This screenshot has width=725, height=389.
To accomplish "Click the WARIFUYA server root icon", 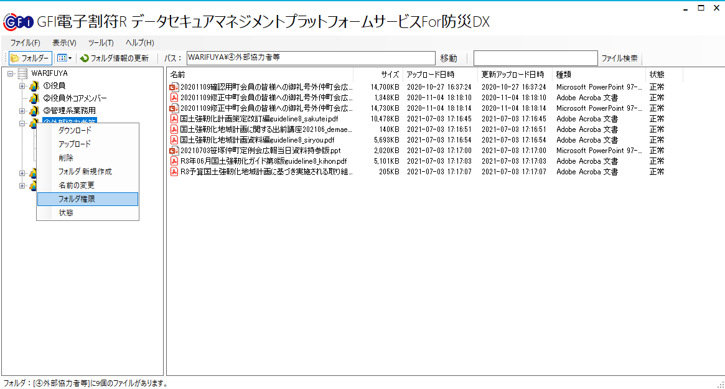I will coord(23,73).
